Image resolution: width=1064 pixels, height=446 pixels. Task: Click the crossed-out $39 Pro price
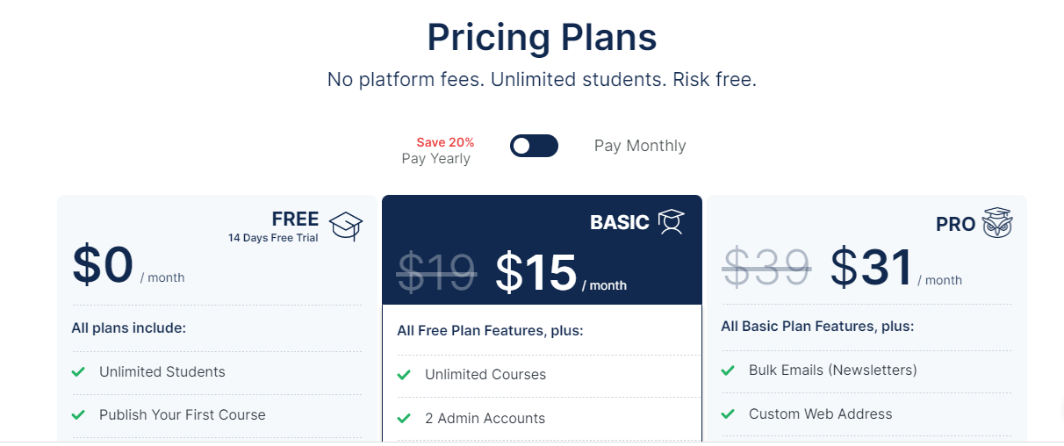(766, 268)
